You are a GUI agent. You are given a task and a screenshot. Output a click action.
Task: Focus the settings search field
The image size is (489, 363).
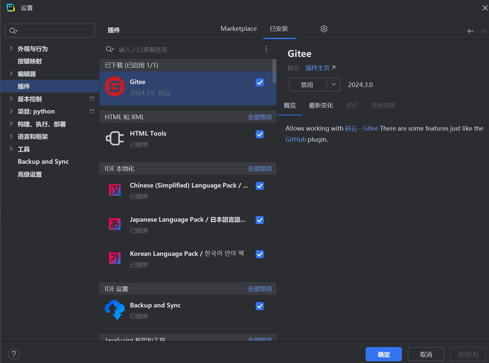click(x=50, y=31)
